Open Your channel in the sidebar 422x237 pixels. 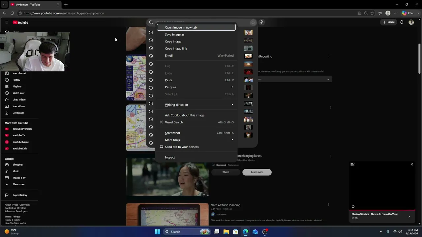[19, 73]
